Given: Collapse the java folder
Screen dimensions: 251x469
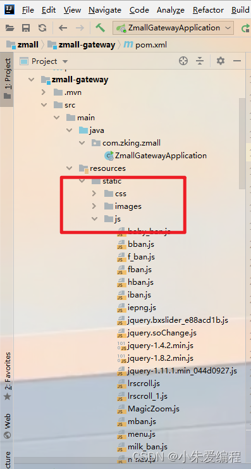Looking at the screenshot, I should pyautogui.click(x=70, y=130).
